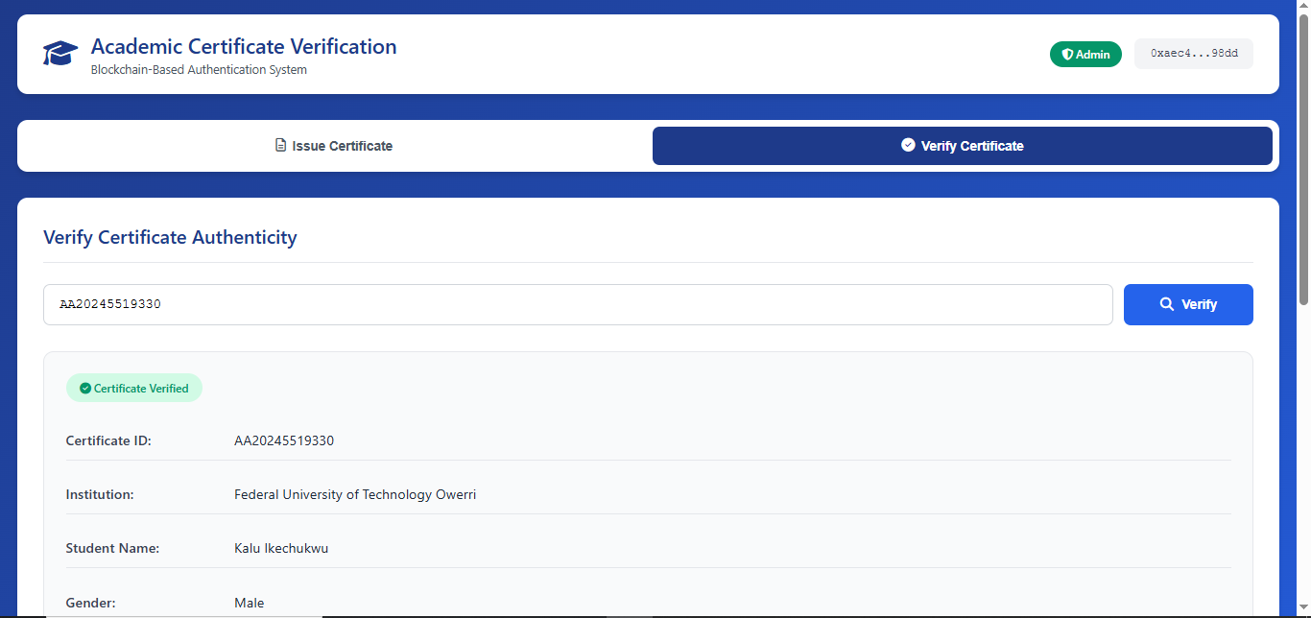Click the shield icon in Admin badge
This screenshot has height=618, width=1311.
tap(1067, 55)
